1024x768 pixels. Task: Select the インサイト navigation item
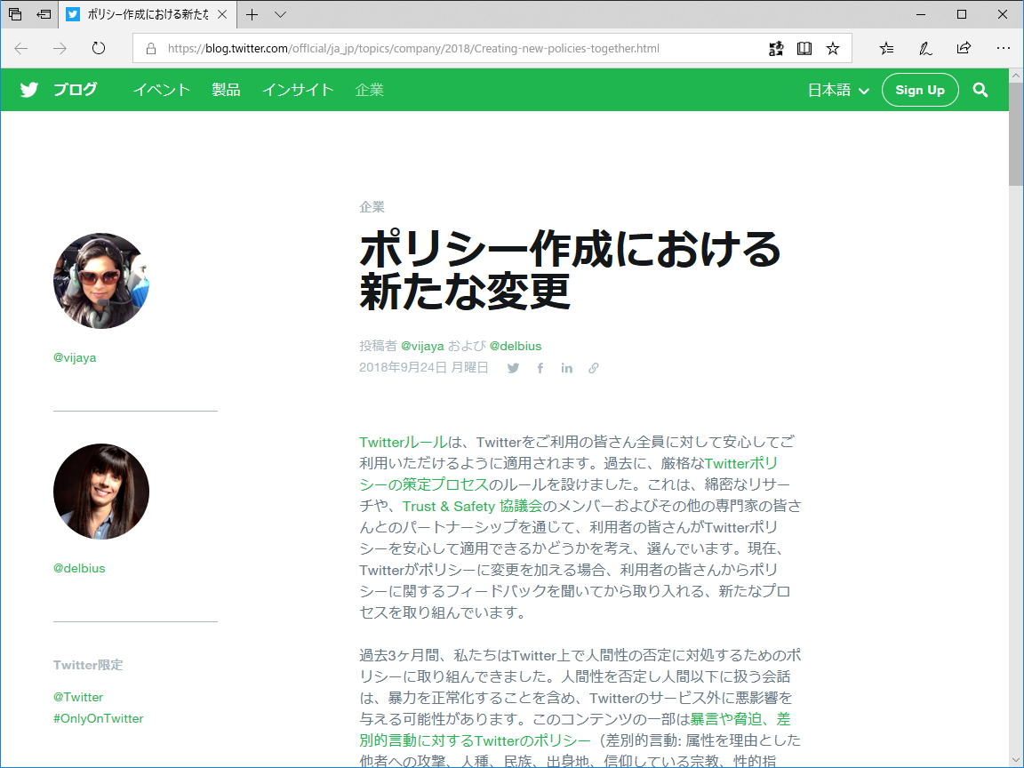click(298, 90)
